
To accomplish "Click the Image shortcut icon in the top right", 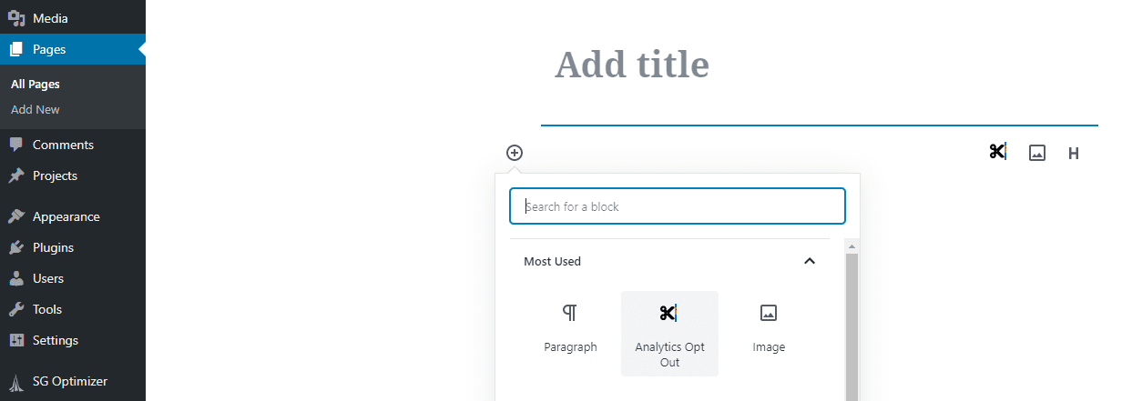I will click(x=1036, y=153).
